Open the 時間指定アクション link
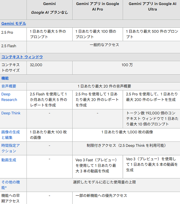This screenshot has height=204, width=180. (11, 148)
